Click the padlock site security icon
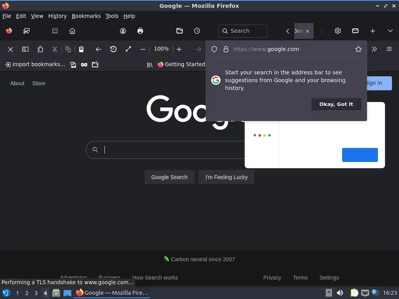Viewport: 399px width, 299px height. [x=226, y=49]
